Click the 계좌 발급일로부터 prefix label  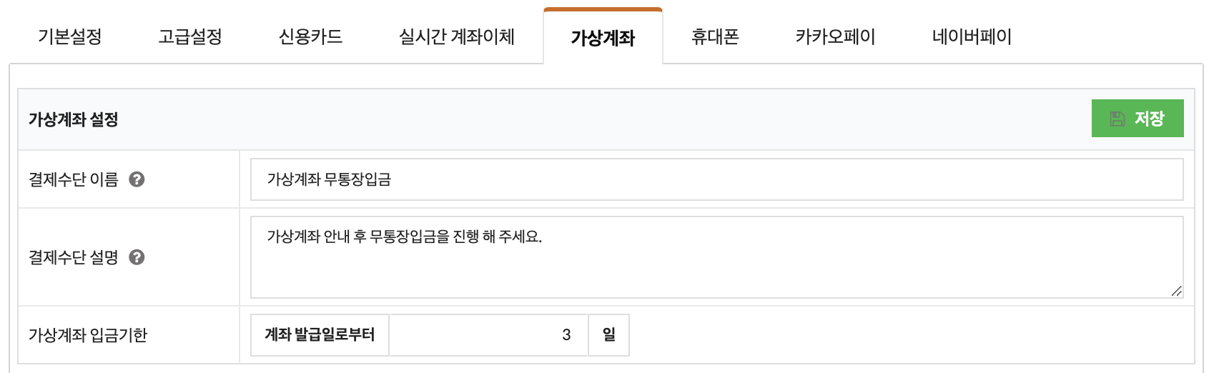(320, 334)
